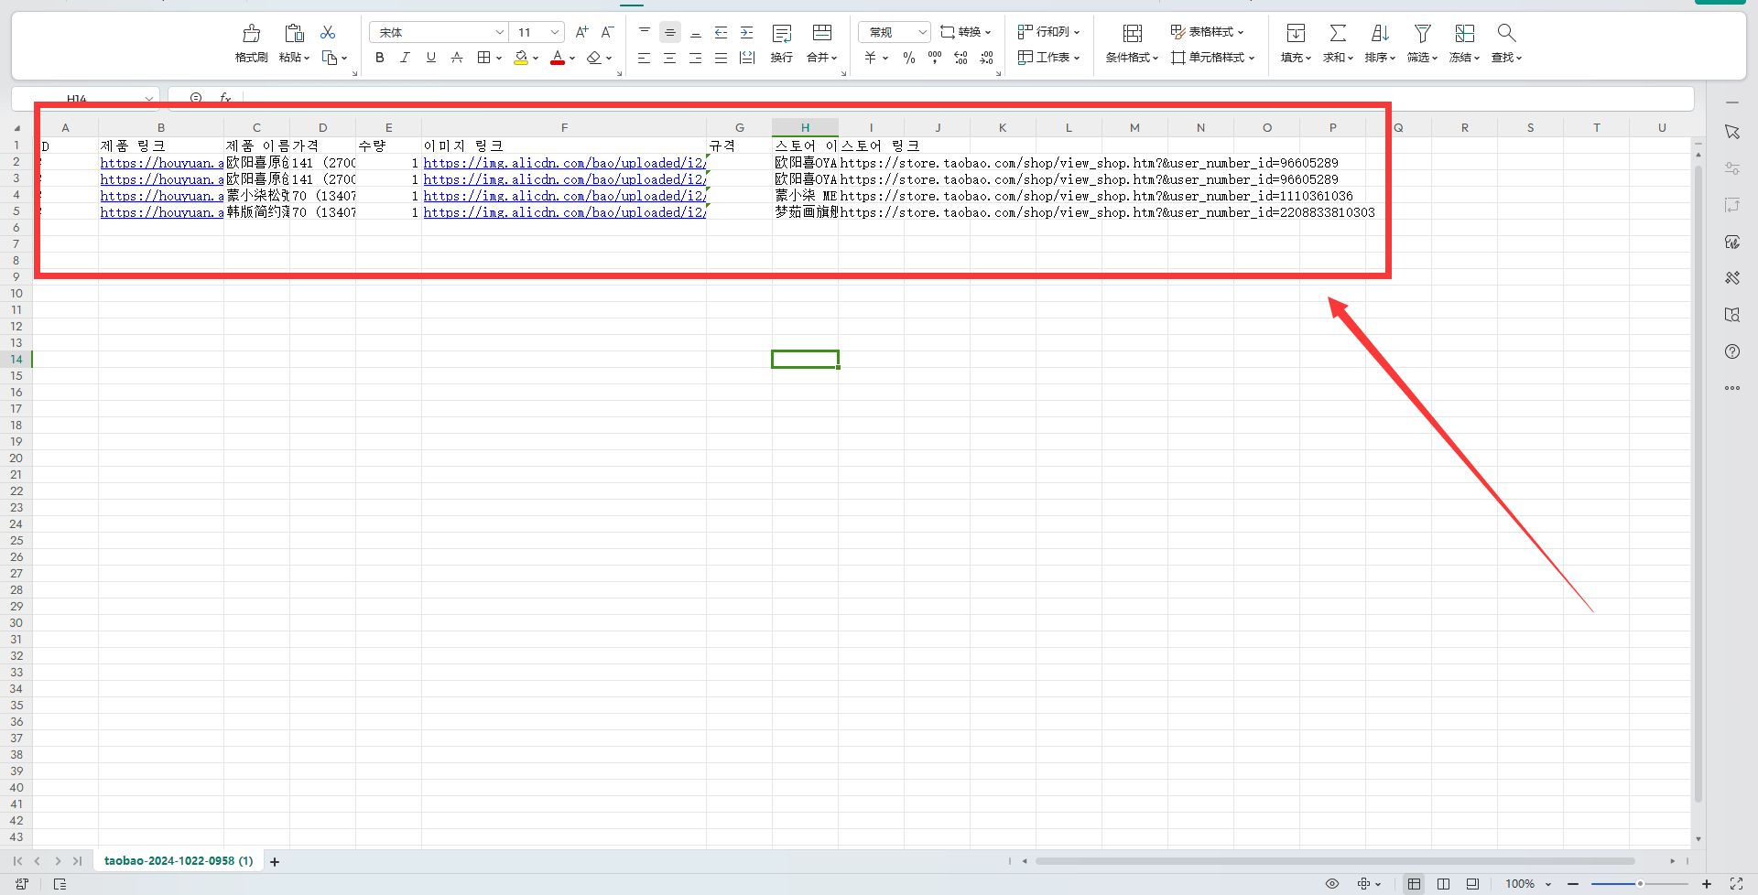Toggle italic text formatting
This screenshot has width=1758, height=895.
point(405,58)
